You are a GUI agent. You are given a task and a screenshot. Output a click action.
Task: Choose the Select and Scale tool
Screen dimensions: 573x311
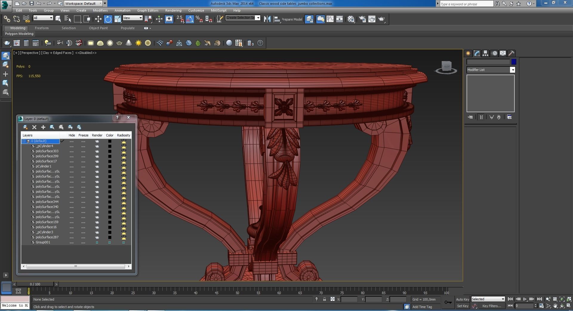click(x=118, y=19)
